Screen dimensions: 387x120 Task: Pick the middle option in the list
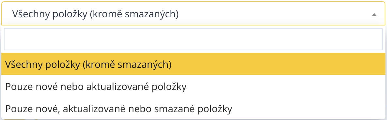[193, 86]
